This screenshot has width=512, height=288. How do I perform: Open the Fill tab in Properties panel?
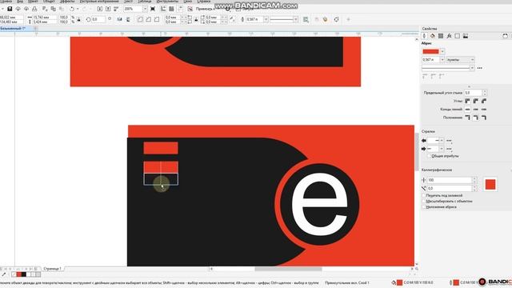click(432, 36)
